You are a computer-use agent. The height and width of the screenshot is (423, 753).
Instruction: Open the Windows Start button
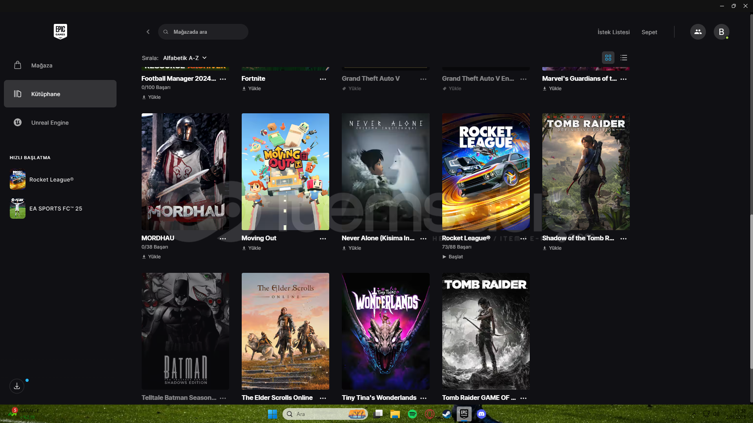point(272,414)
